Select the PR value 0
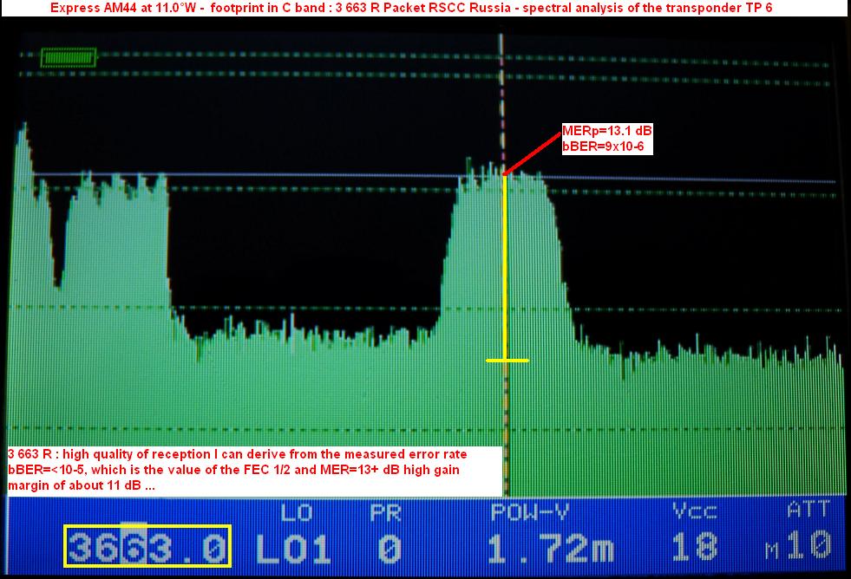The width and height of the screenshot is (851, 579). coord(389,548)
